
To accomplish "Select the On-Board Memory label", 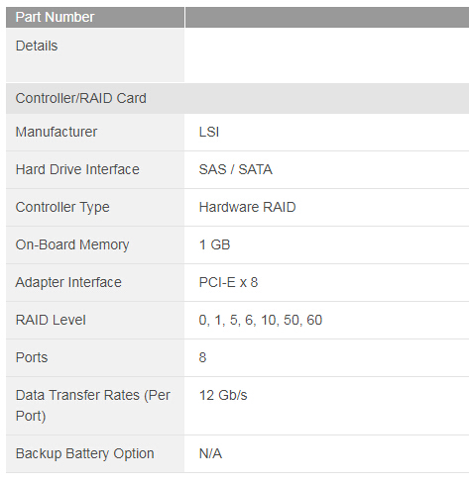I will tap(72, 245).
